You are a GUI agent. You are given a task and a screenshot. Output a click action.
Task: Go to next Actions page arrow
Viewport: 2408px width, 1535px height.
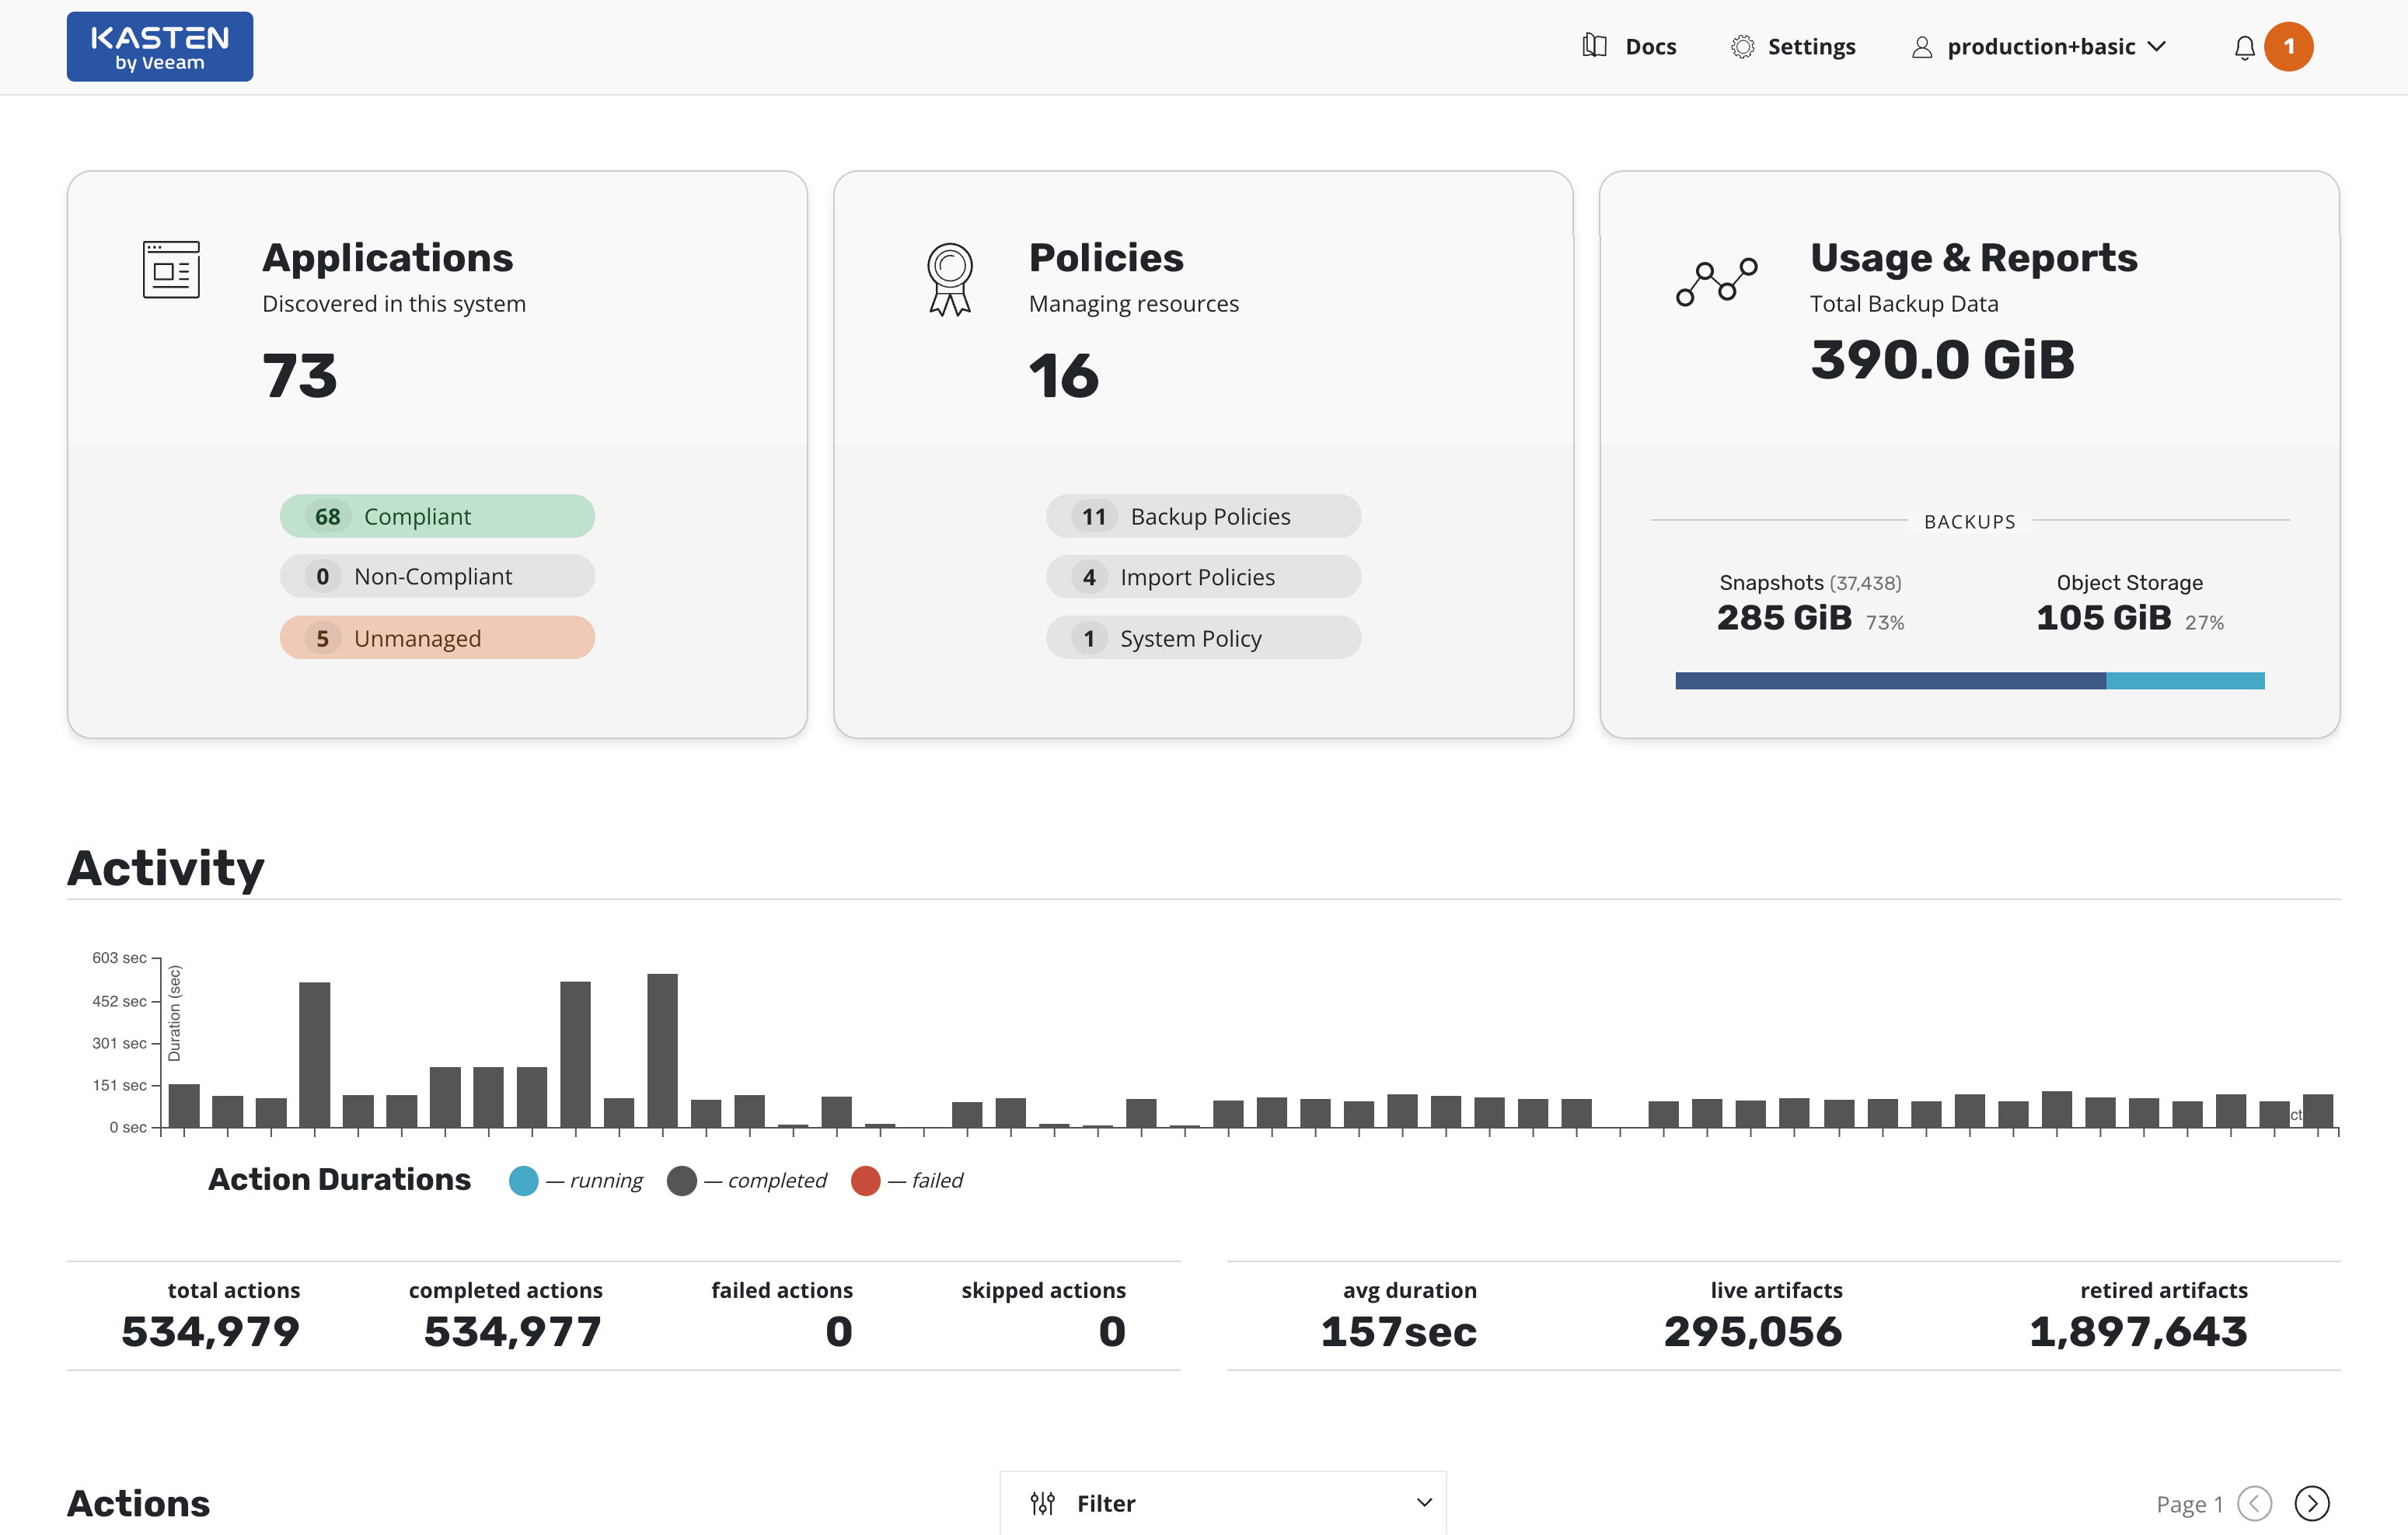point(2311,1503)
